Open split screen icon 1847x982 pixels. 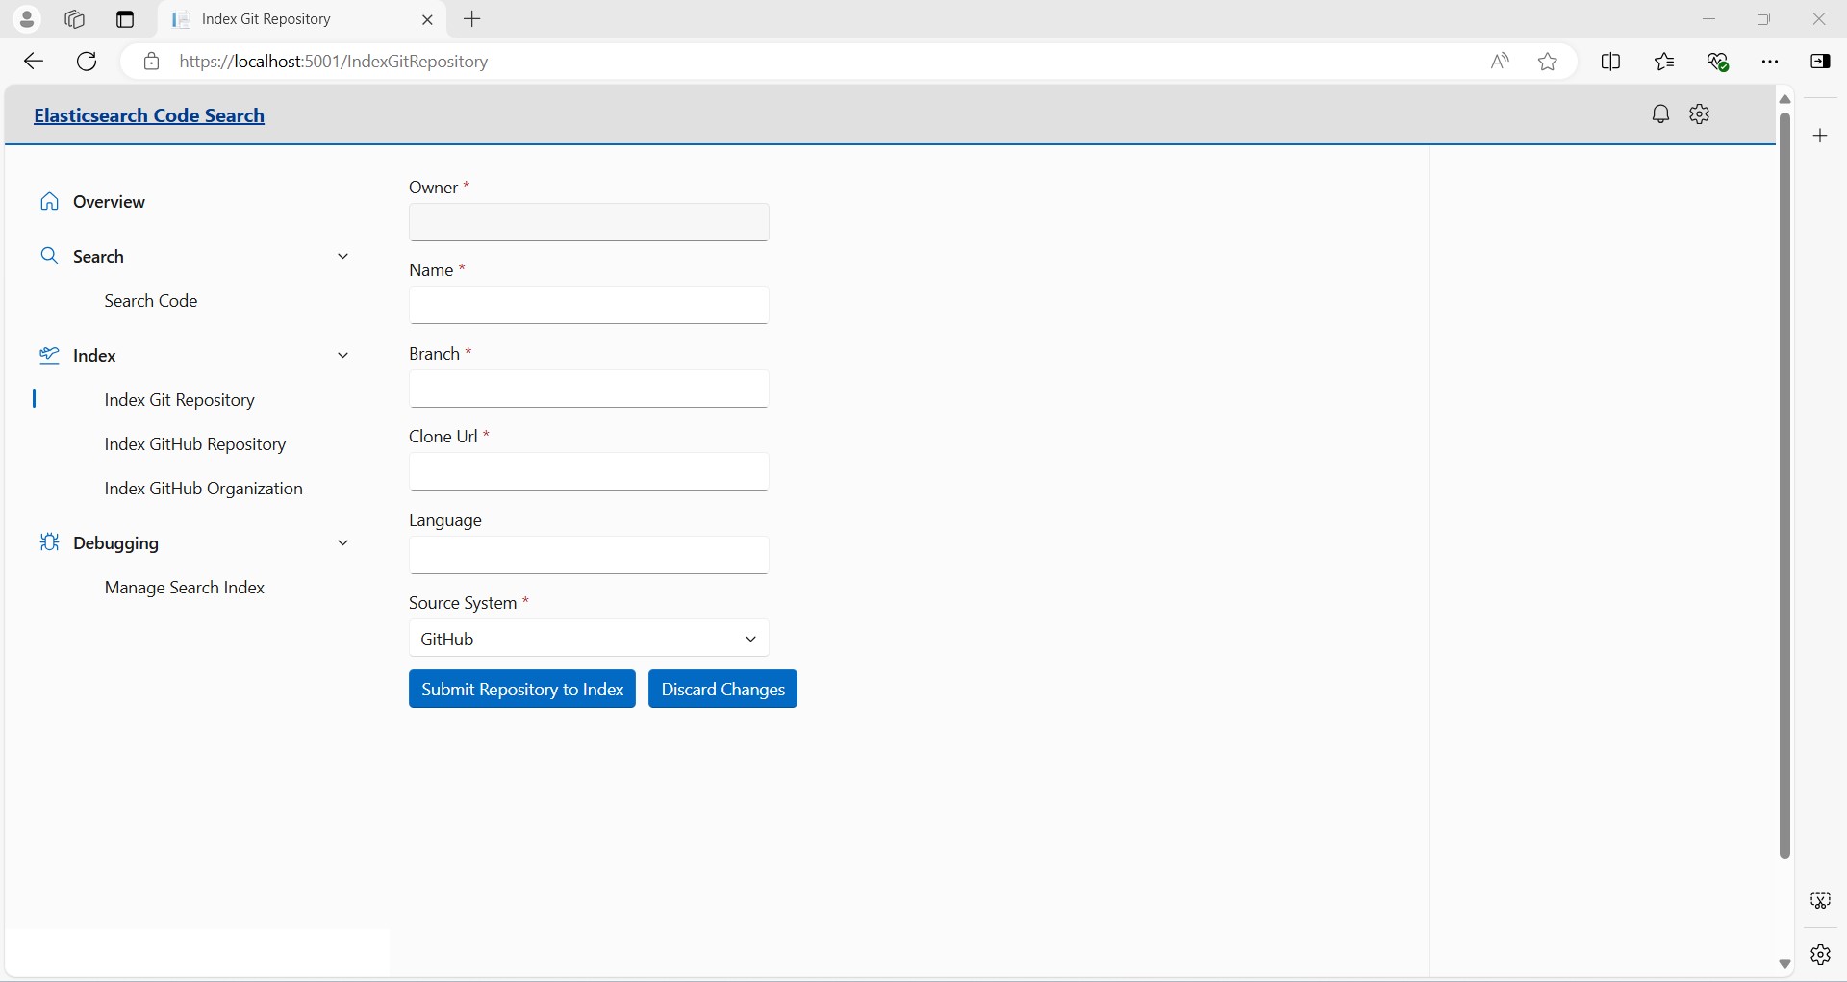click(x=1611, y=62)
